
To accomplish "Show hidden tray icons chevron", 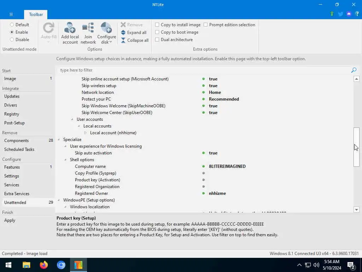I will [x=299, y=265].
